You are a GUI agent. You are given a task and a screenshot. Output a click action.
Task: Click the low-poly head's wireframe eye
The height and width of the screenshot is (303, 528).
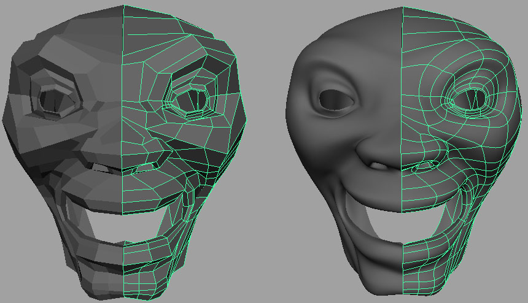click(x=191, y=98)
